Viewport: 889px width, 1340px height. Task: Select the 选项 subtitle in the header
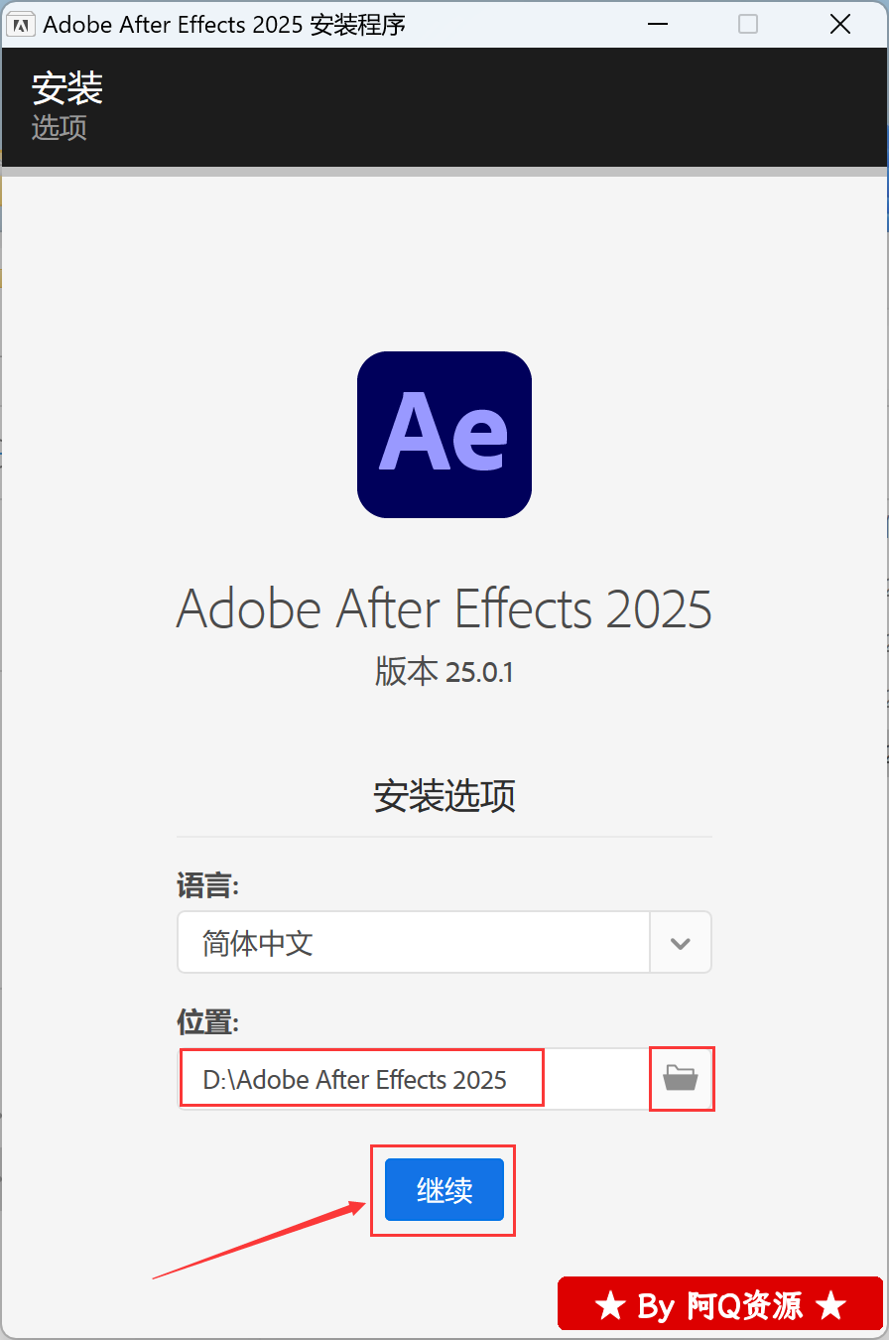[60, 127]
